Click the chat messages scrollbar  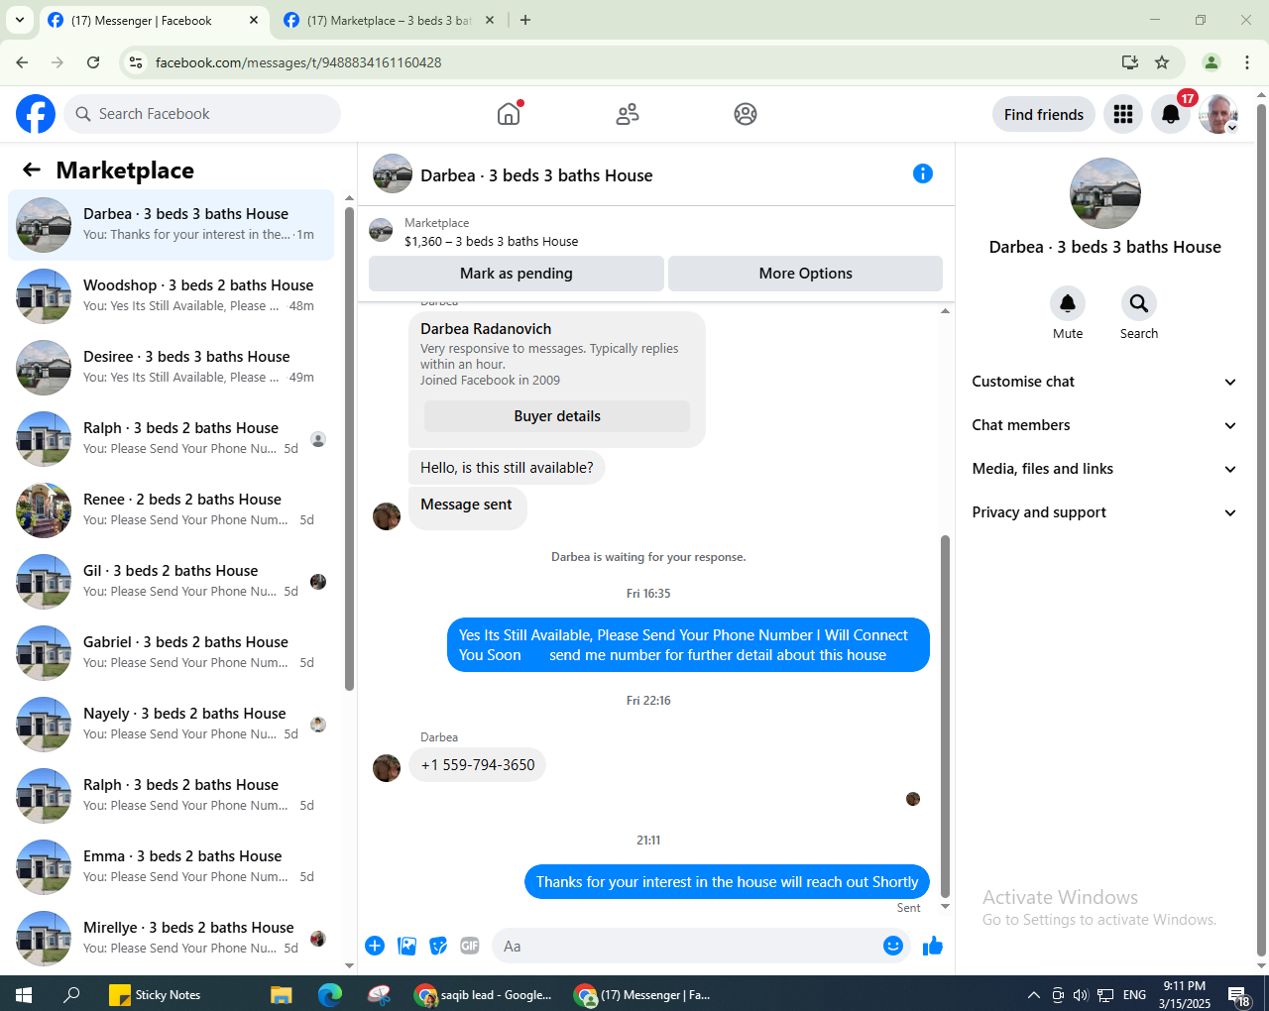pos(945,716)
